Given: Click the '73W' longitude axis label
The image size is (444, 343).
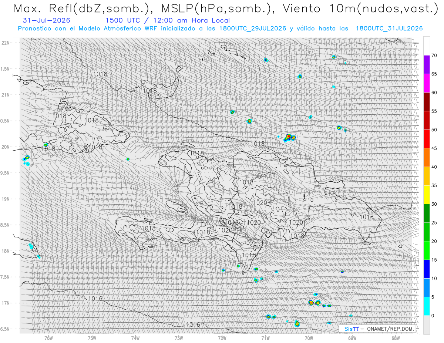Looking at the screenshot, I should click(x=179, y=337).
